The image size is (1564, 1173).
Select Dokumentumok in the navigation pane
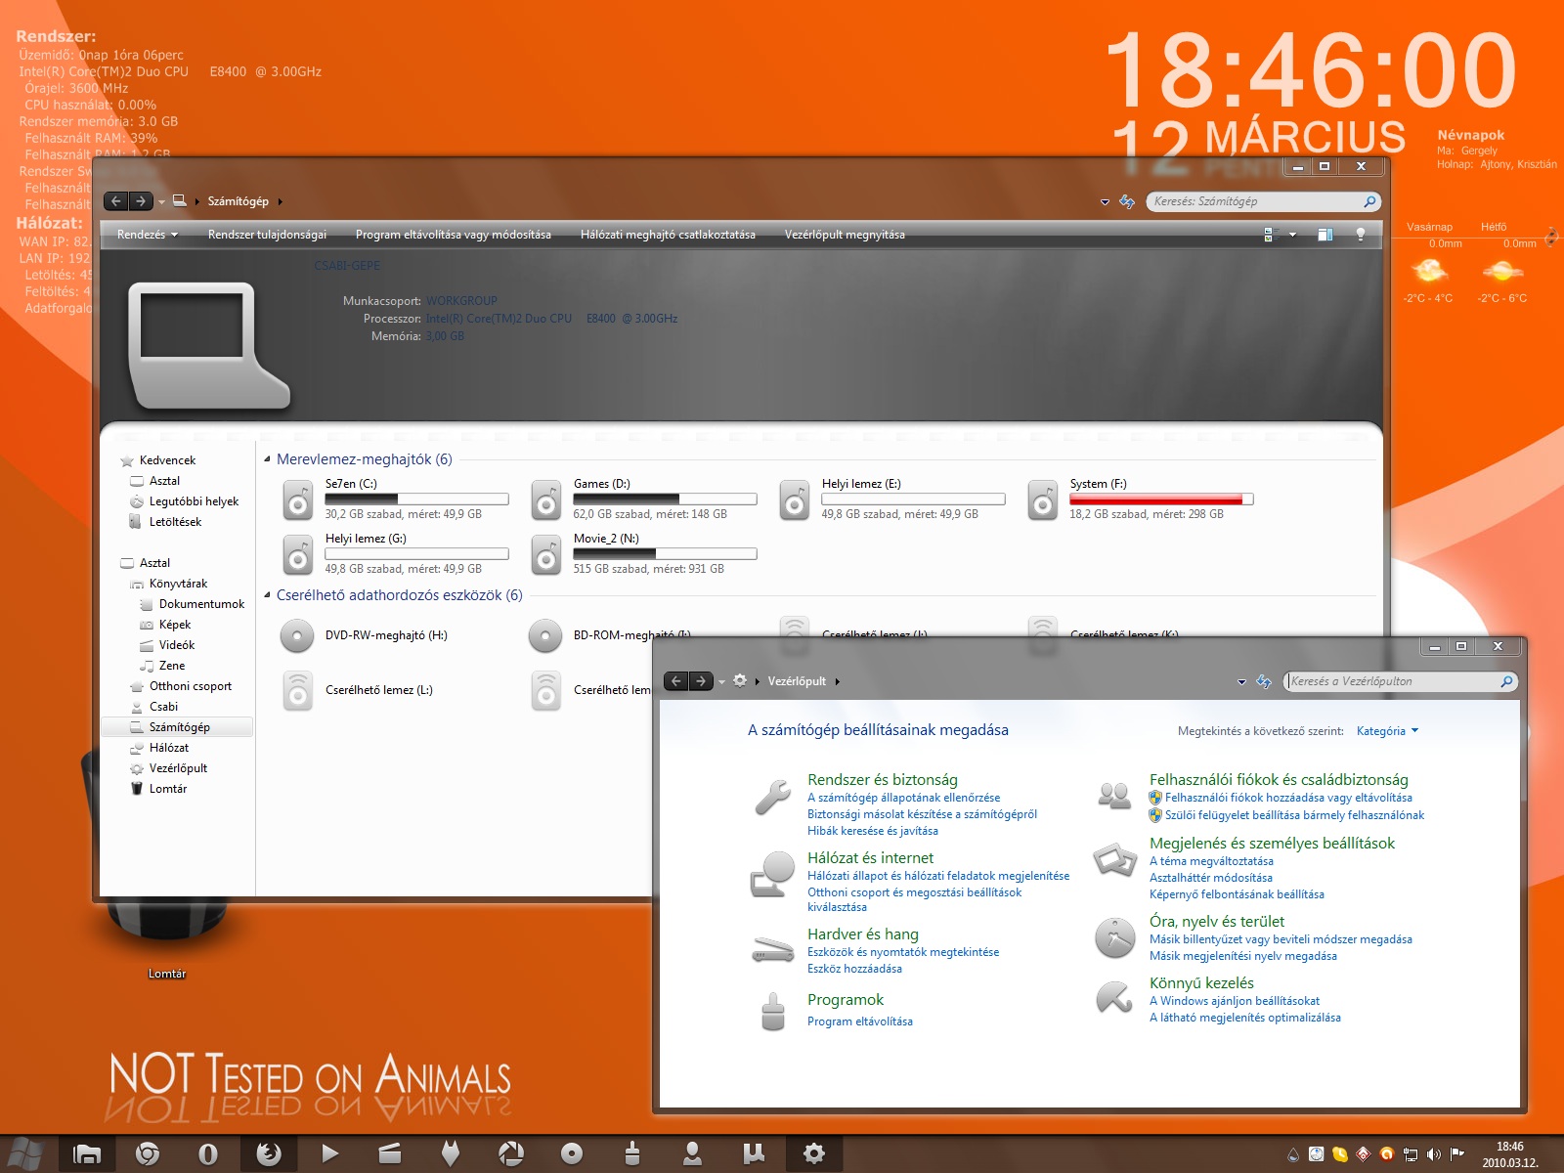(201, 604)
